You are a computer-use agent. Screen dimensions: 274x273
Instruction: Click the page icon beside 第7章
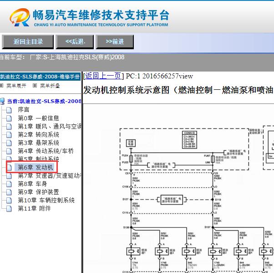pyautogui.click(x=9, y=176)
